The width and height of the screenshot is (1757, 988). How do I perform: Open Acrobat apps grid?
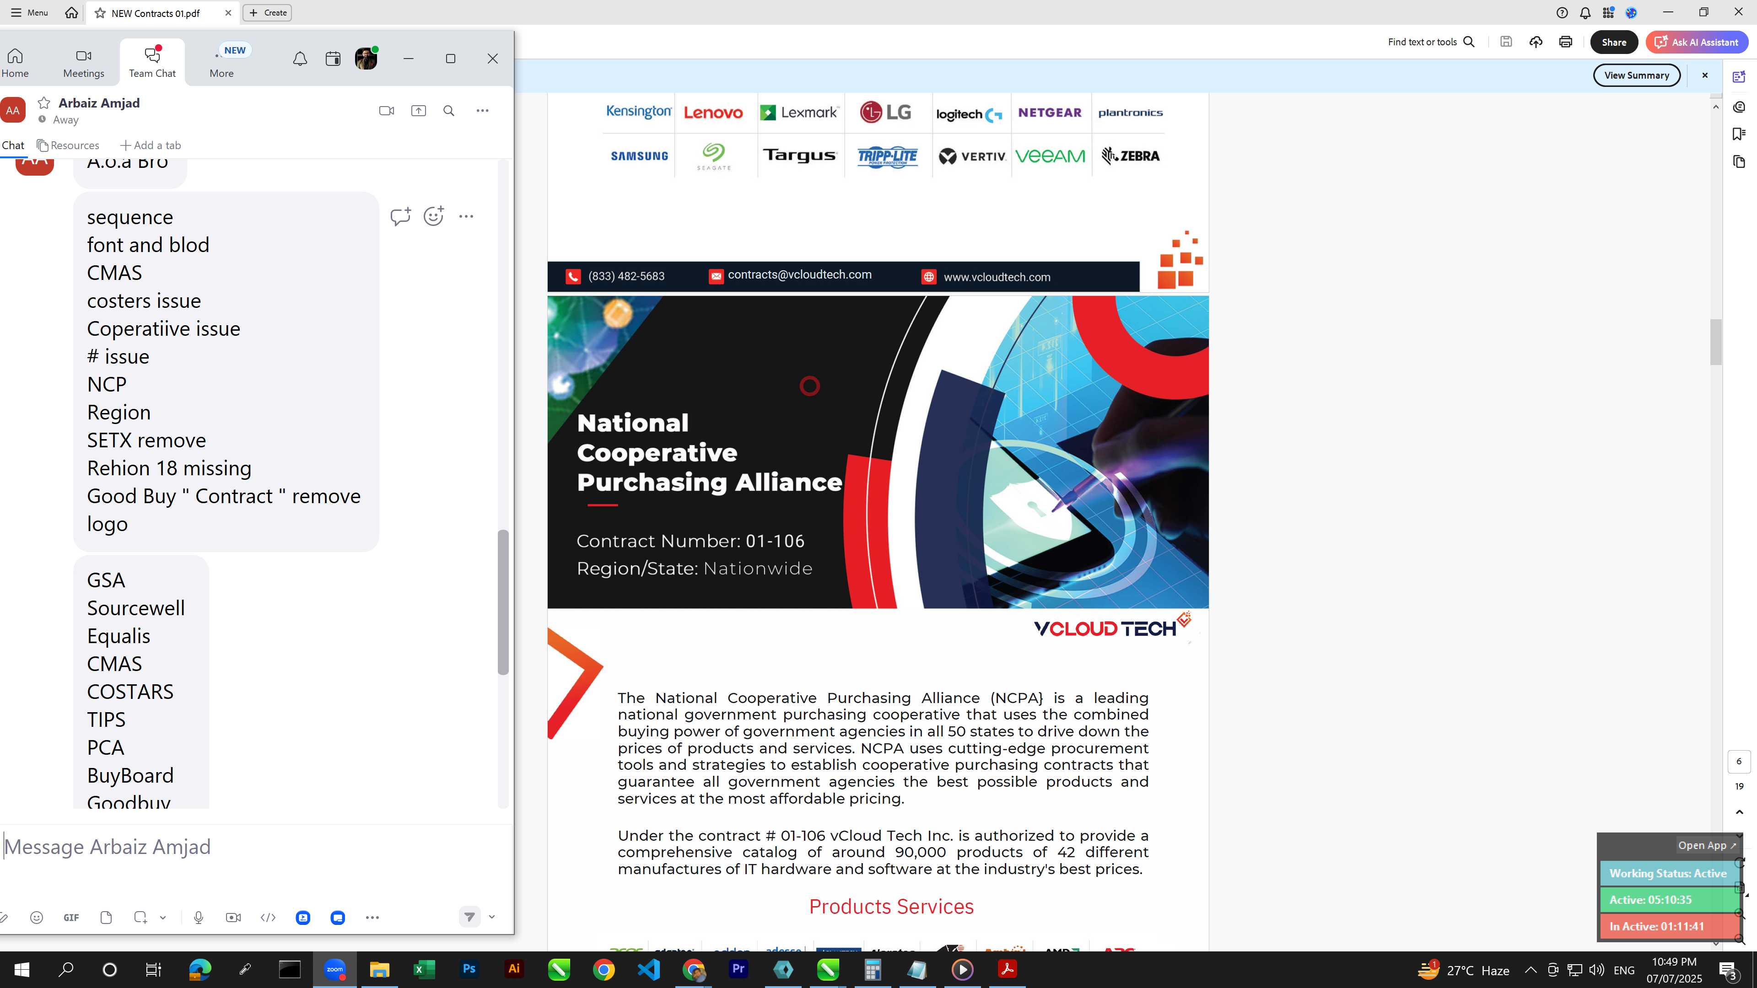pos(1608,12)
